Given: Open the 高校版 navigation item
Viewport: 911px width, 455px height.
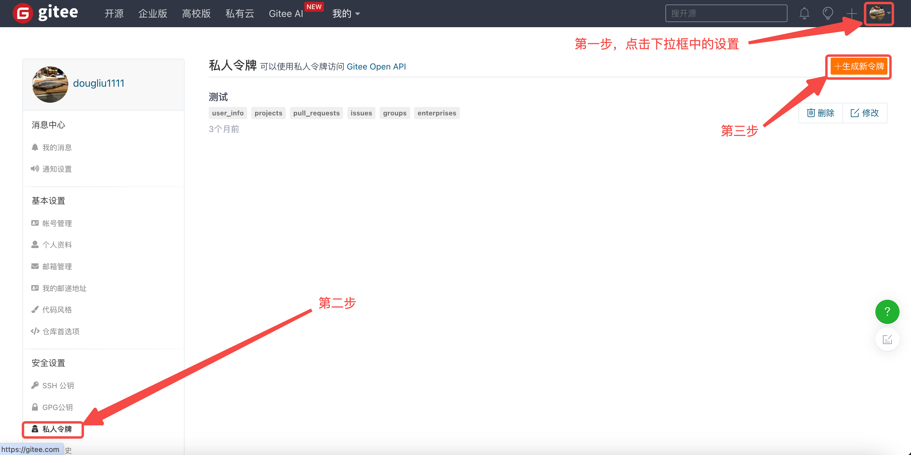Looking at the screenshot, I should pos(196,14).
